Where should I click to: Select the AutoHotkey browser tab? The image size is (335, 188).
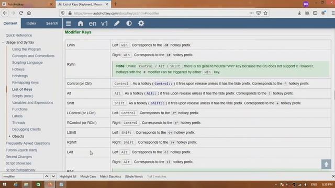[x=27, y=4]
